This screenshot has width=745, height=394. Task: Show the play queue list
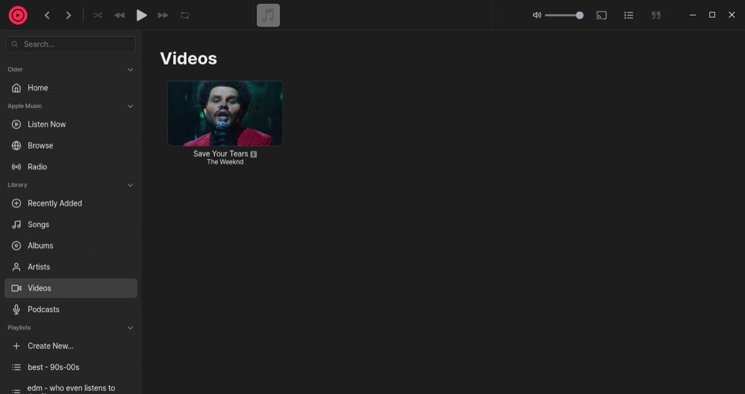coord(629,16)
